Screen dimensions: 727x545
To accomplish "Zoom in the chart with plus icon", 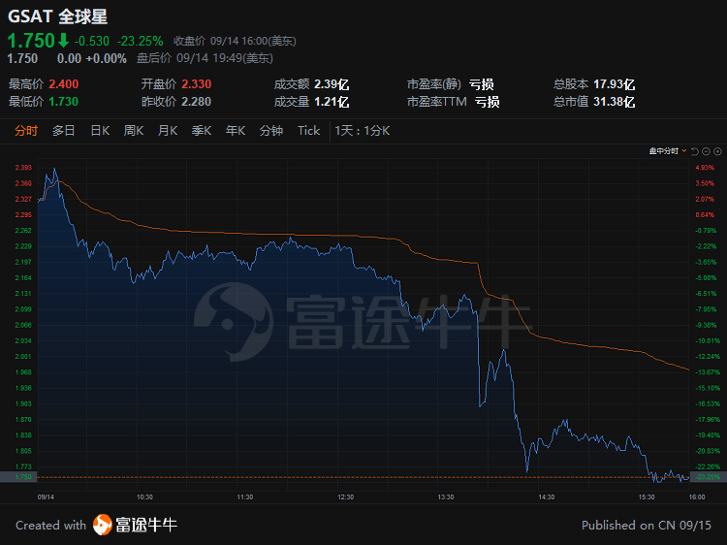I will 717,151.
